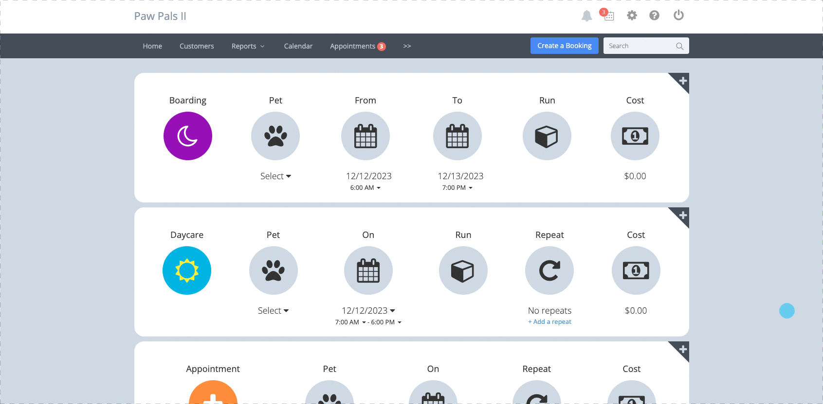Click the search magnifier icon
823x404 pixels.
[x=679, y=46]
